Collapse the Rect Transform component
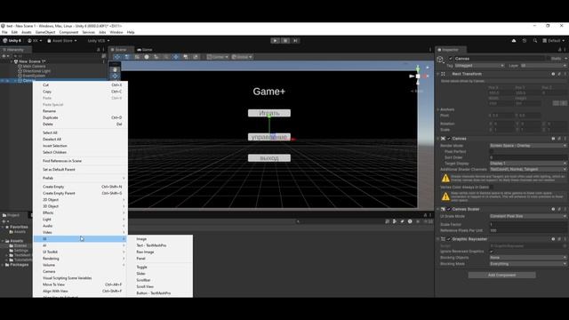 [438, 74]
